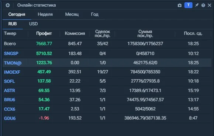Open the BRU6 ticker link
Screen dimensions: 214x136
pos(10,100)
